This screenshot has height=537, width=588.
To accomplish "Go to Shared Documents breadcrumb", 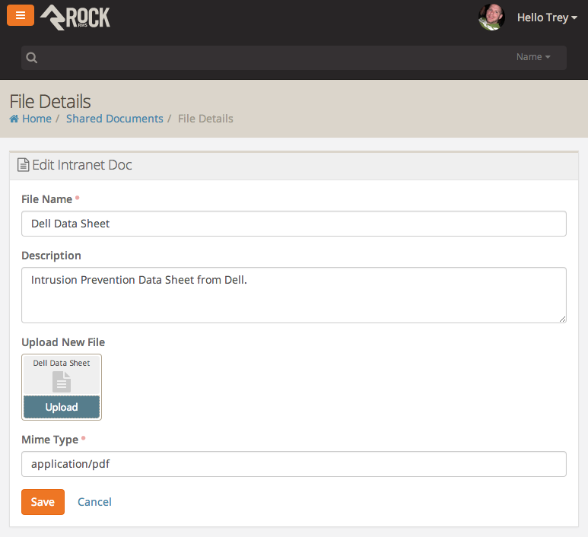I will pos(114,119).
